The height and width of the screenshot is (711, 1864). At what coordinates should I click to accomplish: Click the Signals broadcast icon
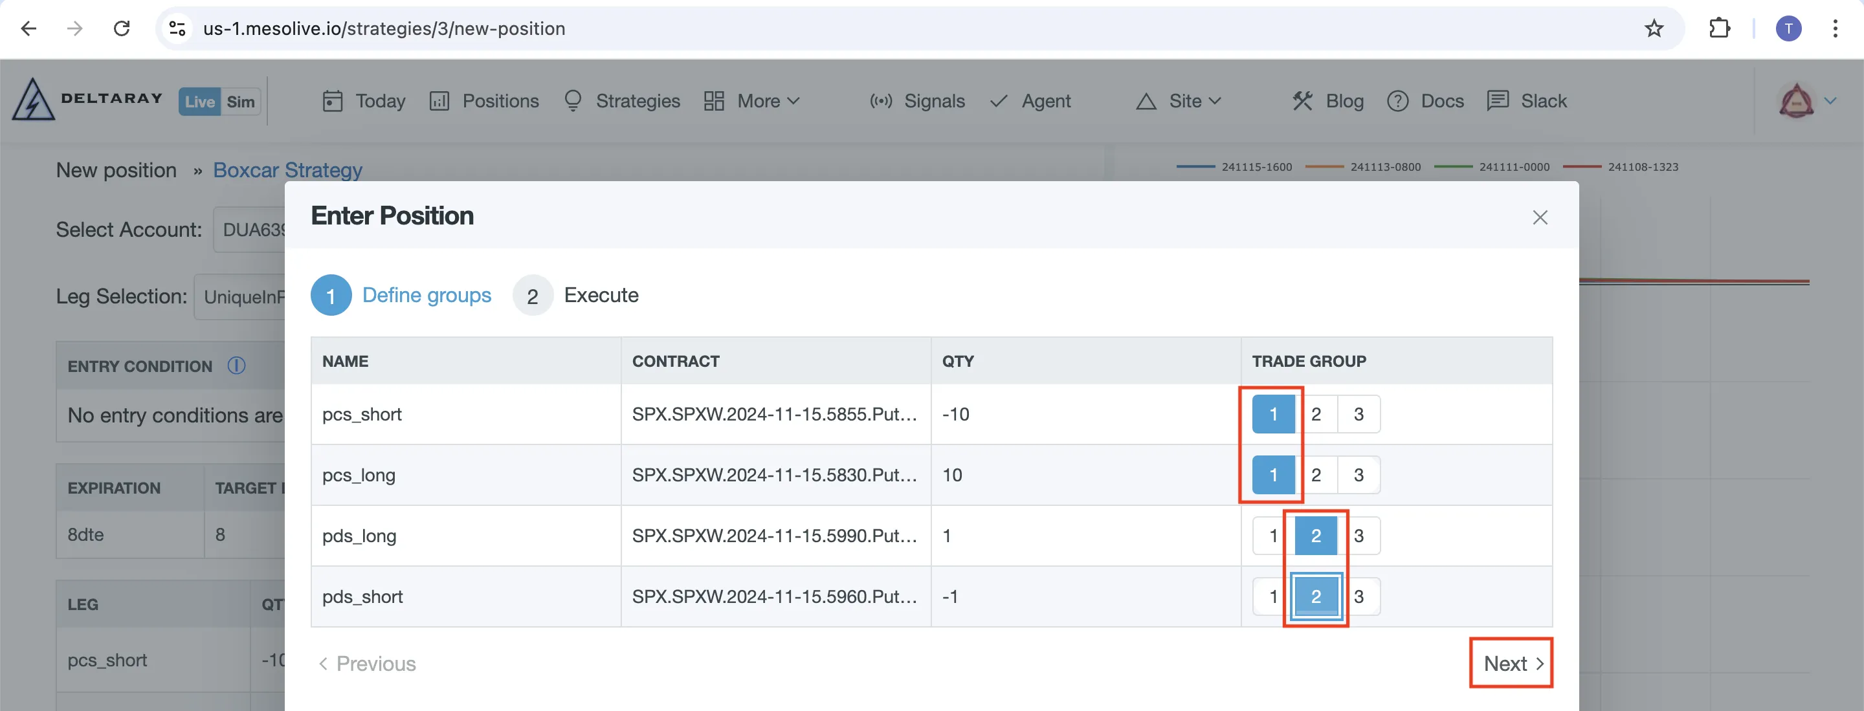tap(881, 102)
